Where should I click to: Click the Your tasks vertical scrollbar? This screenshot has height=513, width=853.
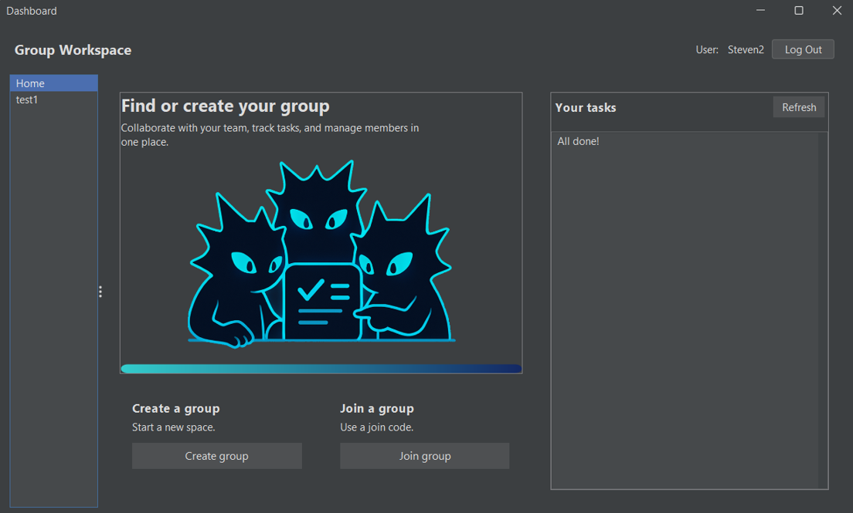pyautogui.click(x=823, y=310)
